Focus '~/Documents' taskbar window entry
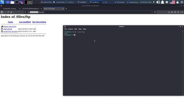 59,2
